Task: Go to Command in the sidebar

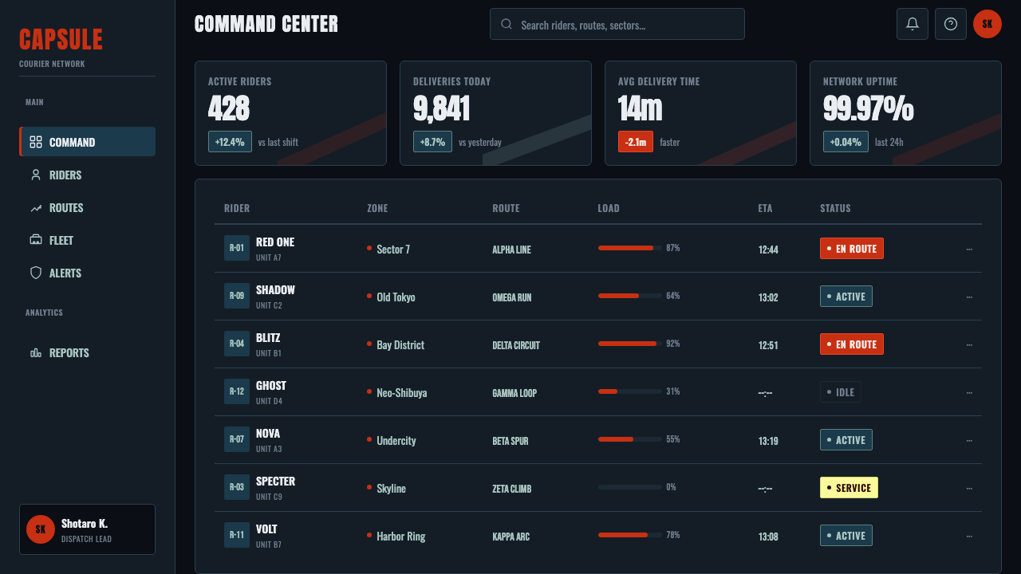Action: [87, 142]
